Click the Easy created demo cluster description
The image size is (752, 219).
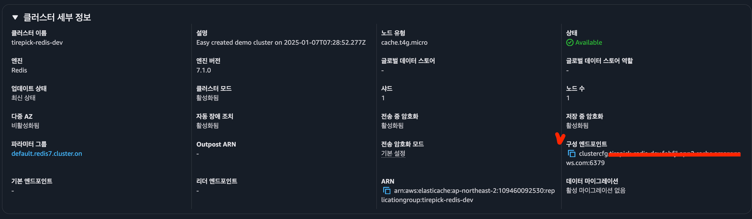(x=281, y=43)
